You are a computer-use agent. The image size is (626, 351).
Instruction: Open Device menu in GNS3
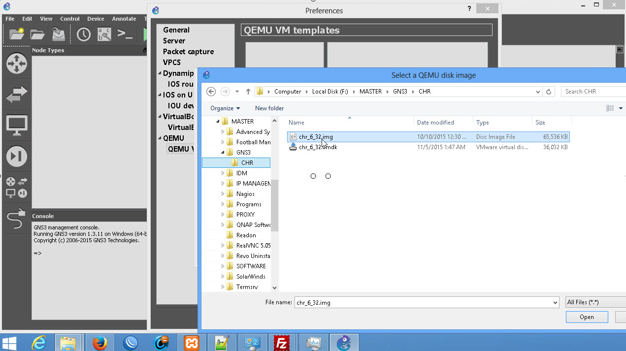click(x=96, y=19)
